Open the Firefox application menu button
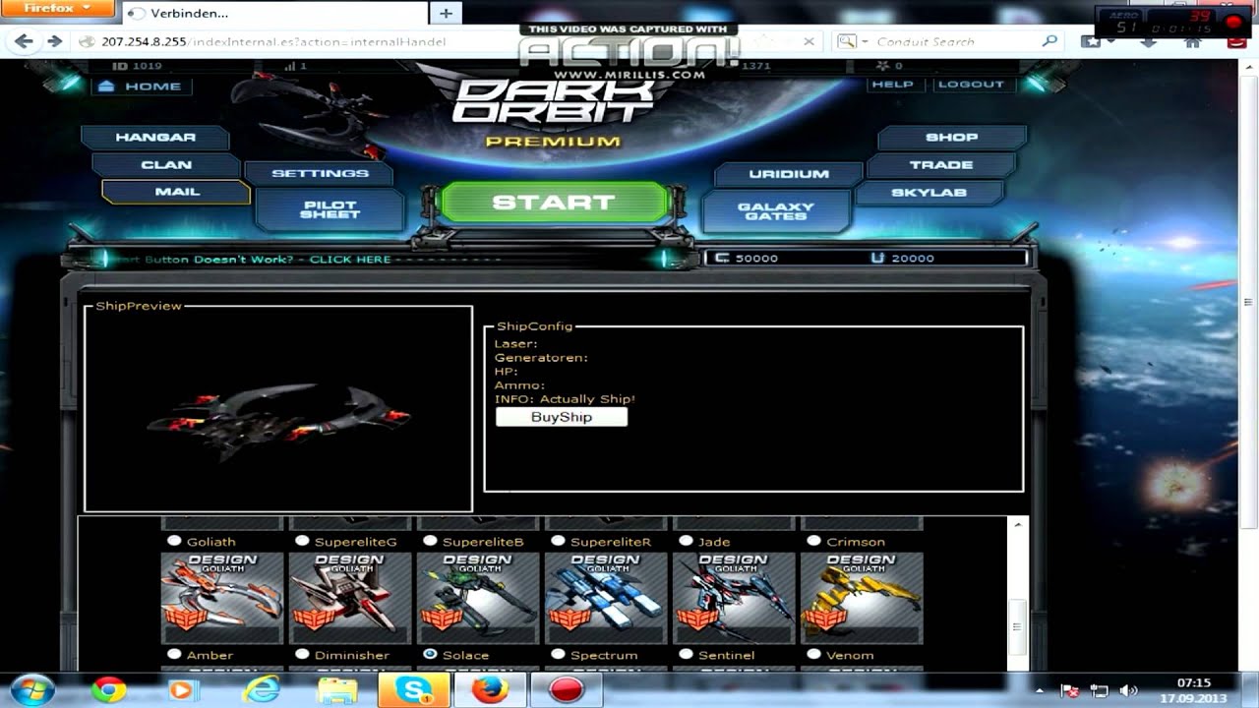Image resolution: width=1259 pixels, height=708 pixels. coord(57,10)
